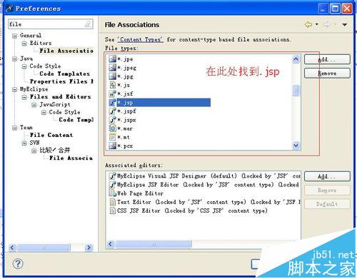Collapse the SVN tree node
The width and height of the screenshot is (357, 279).
click(24, 143)
